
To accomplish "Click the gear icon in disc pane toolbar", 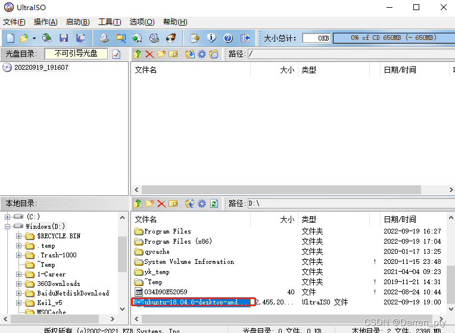I will tap(202, 54).
